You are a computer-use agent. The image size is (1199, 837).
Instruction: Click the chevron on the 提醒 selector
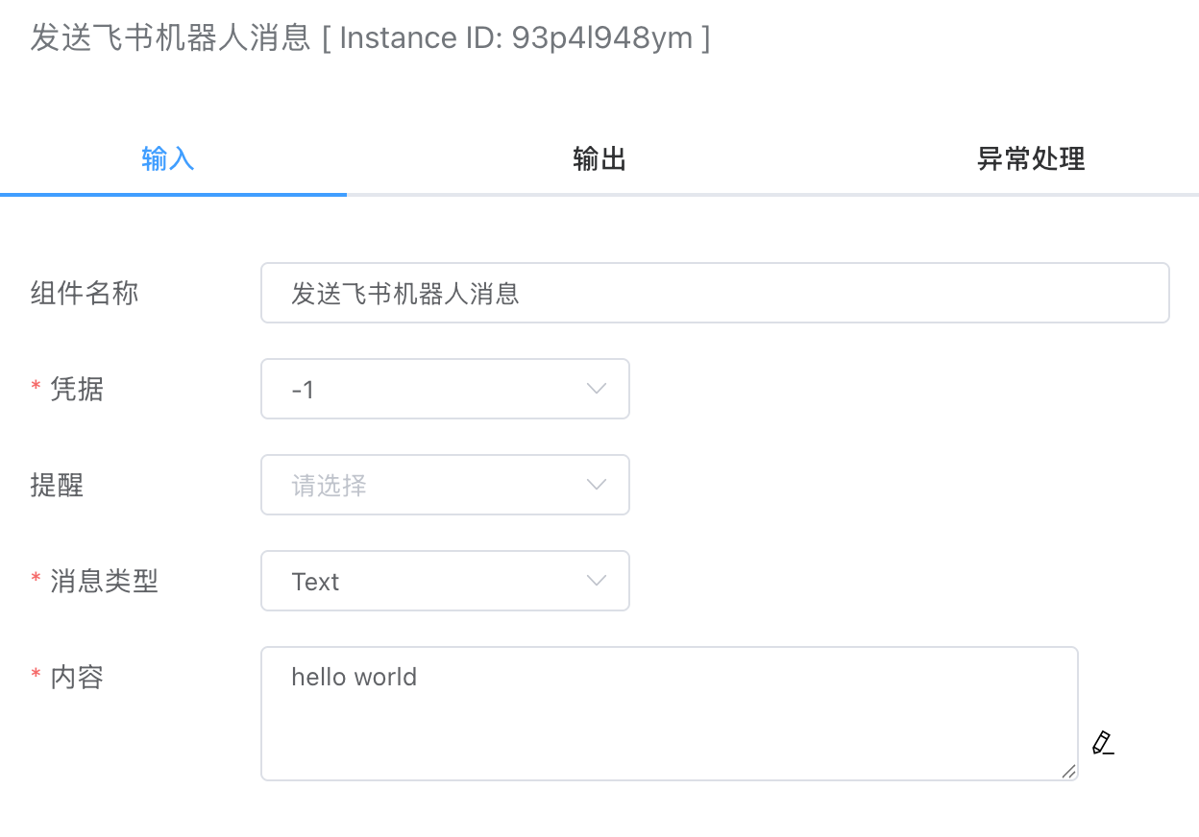click(596, 485)
